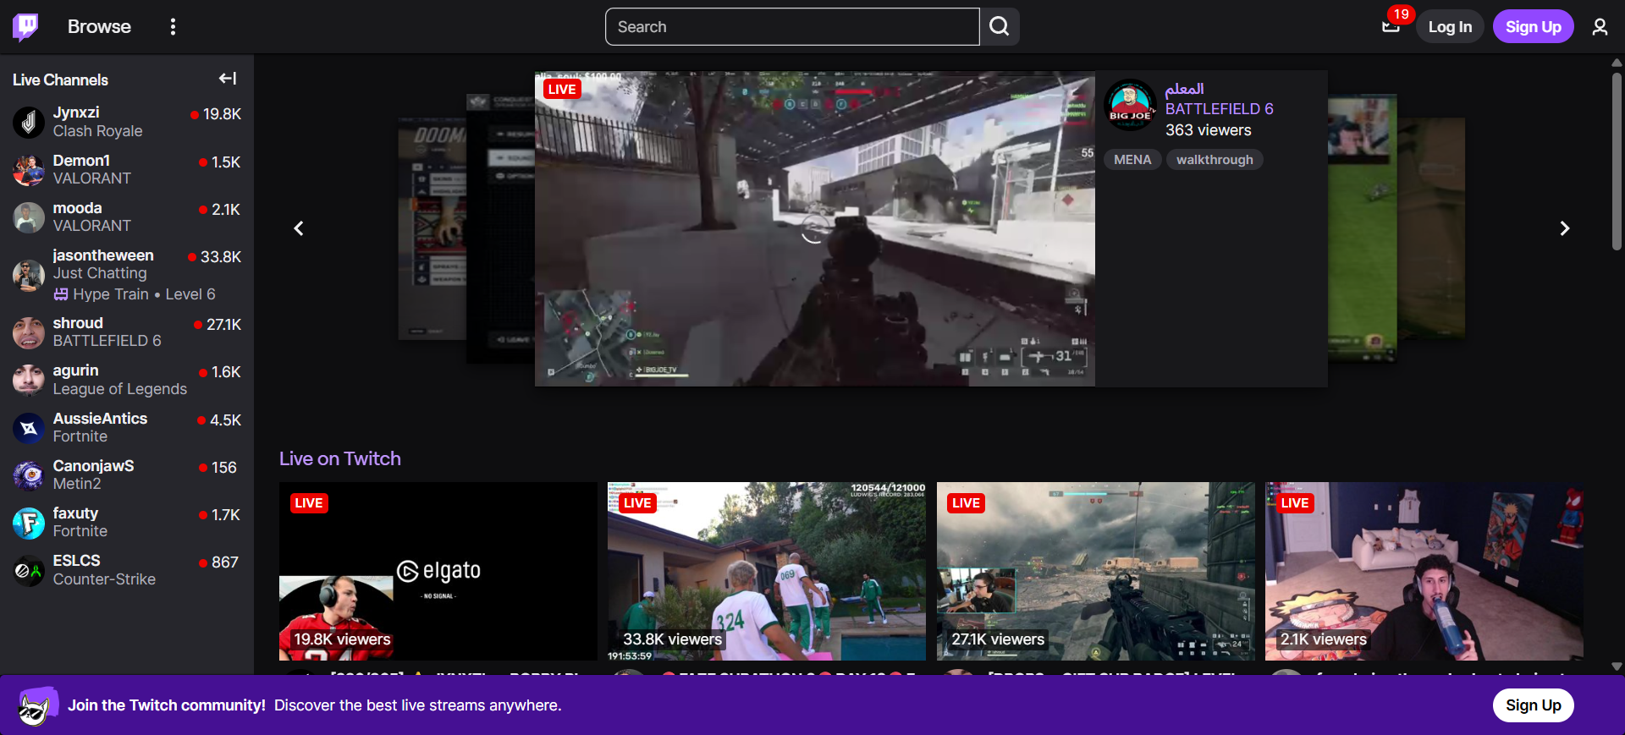
Task: Click the 363 viewers text
Action: (x=1208, y=130)
